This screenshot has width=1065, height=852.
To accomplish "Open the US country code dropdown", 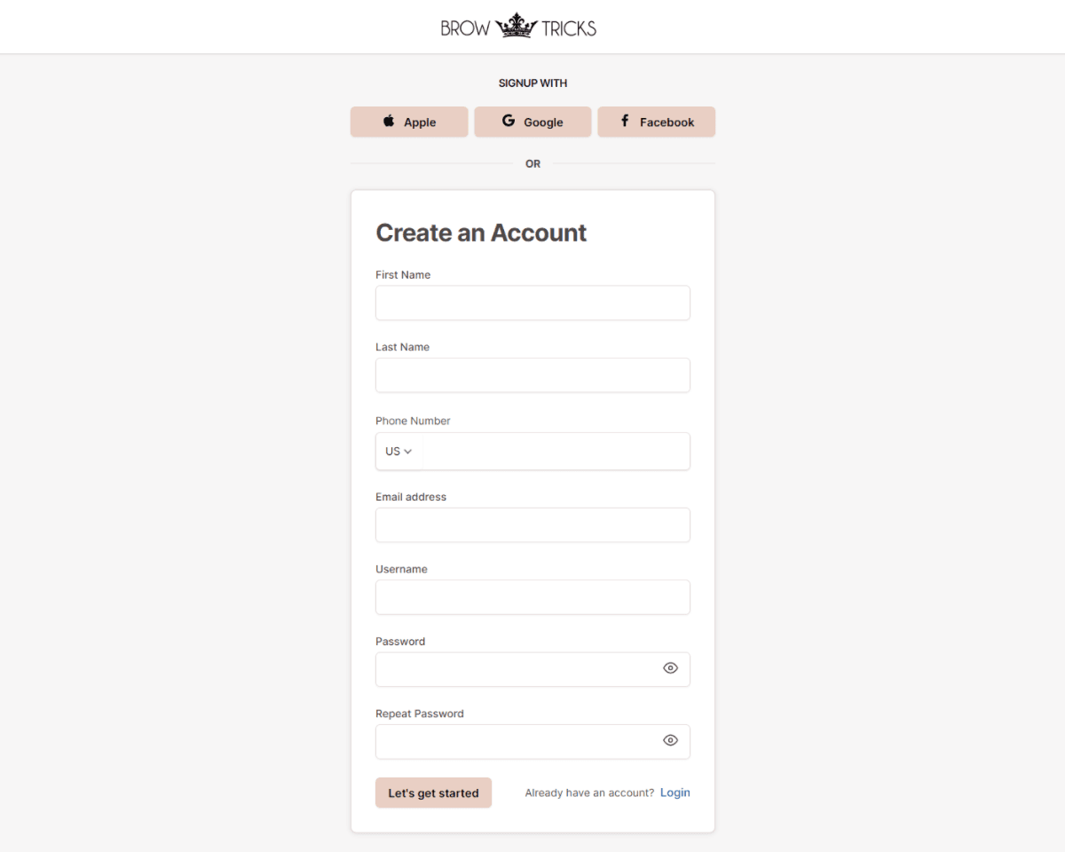I will [x=398, y=452].
